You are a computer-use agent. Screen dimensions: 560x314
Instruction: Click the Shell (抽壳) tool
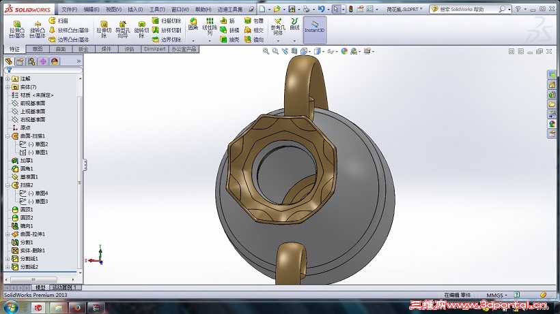click(x=229, y=40)
